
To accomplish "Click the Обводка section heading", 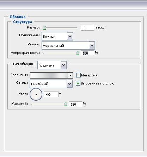I will pyautogui.click(x=18, y=17).
